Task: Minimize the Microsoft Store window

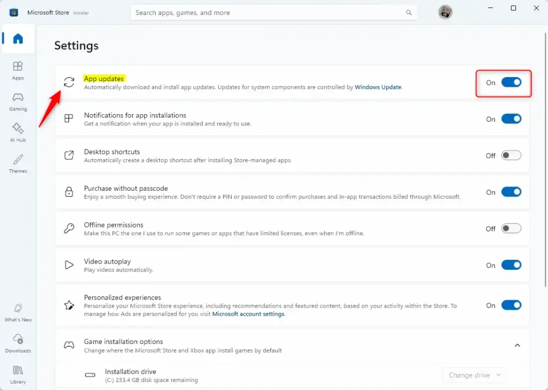Action: pyautogui.click(x=490, y=7)
